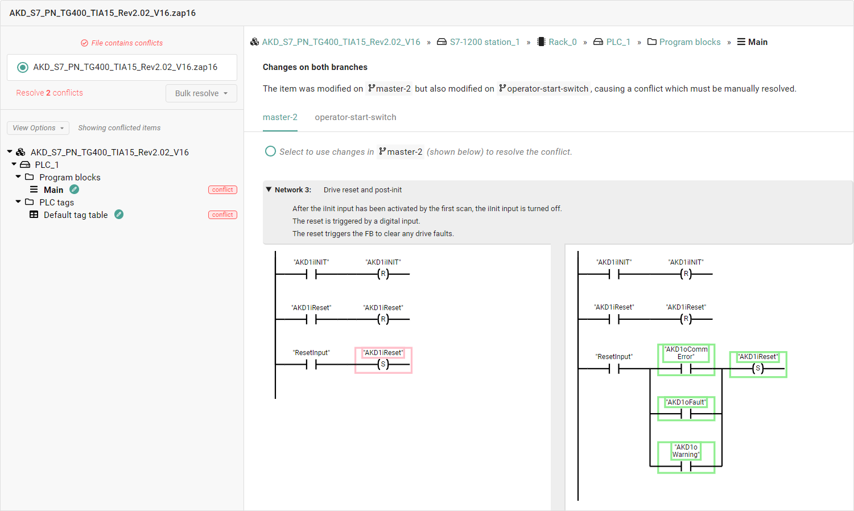Open Program blocks via the breadcrumb link
This screenshot has width=854, height=511.
click(690, 42)
